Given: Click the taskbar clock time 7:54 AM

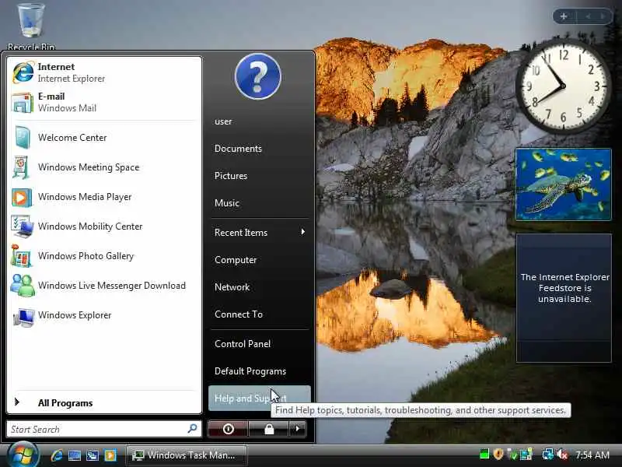Looking at the screenshot, I should tap(592, 455).
